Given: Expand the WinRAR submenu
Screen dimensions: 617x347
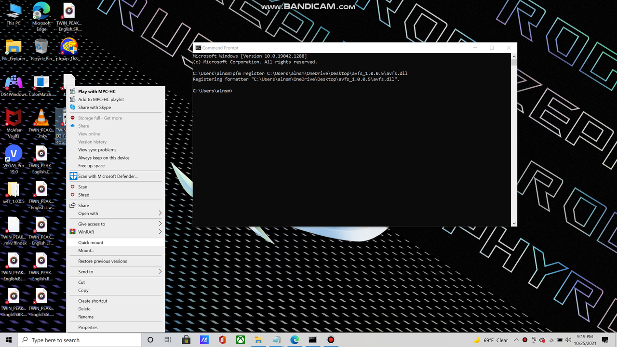Looking at the screenshot, I should [116, 232].
